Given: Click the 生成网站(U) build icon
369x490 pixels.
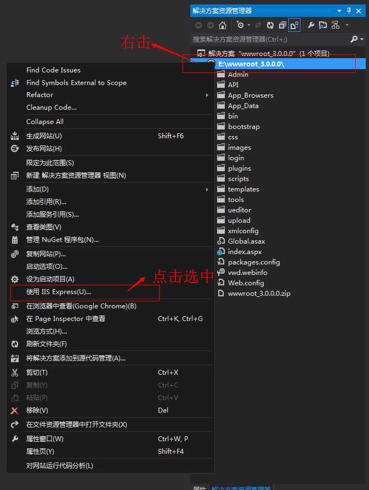Looking at the screenshot, I should (15, 136).
